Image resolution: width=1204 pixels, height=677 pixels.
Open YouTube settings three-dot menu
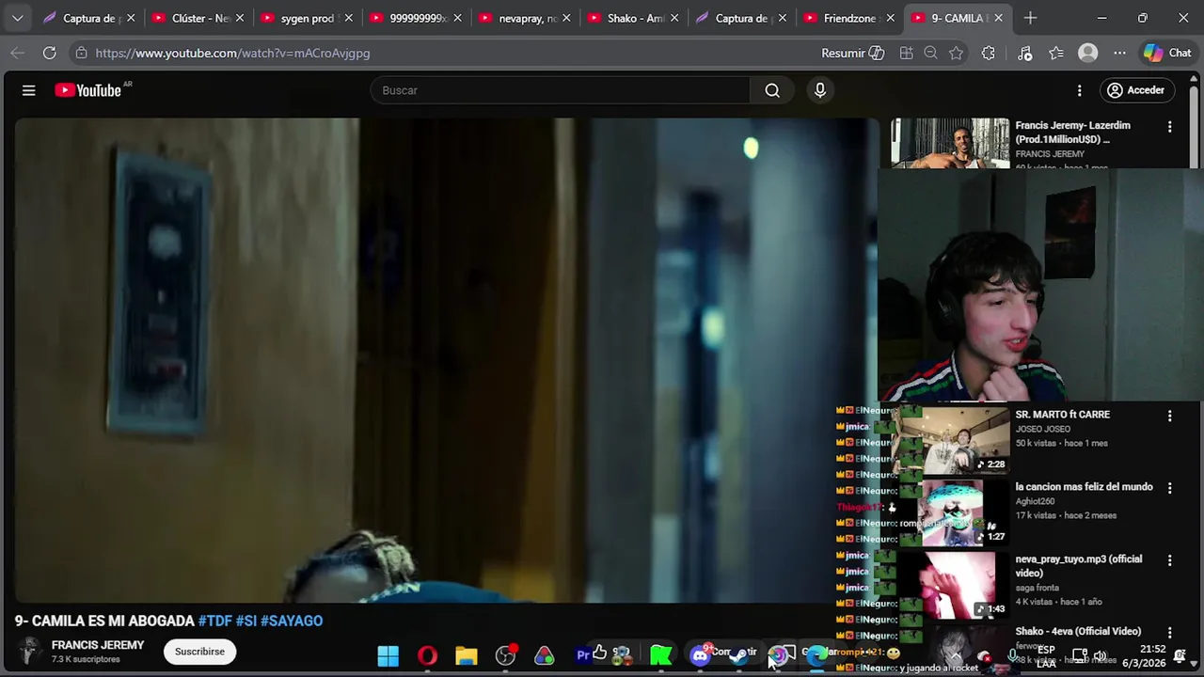(1080, 90)
